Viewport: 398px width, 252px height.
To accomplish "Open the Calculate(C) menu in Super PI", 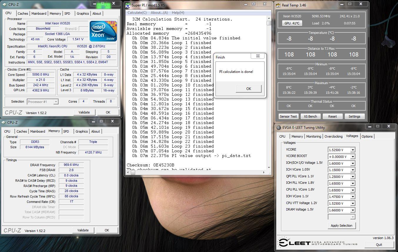I will pos(137,13).
